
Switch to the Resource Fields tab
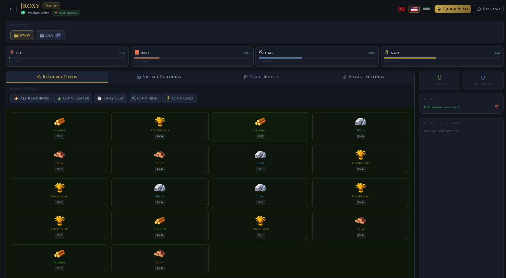(x=57, y=77)
